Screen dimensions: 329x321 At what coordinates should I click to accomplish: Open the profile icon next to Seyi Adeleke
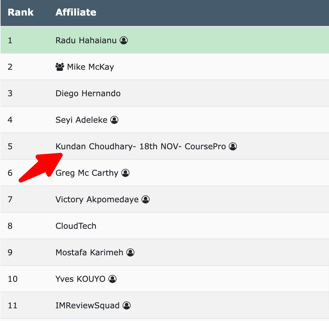pos(114,120)
